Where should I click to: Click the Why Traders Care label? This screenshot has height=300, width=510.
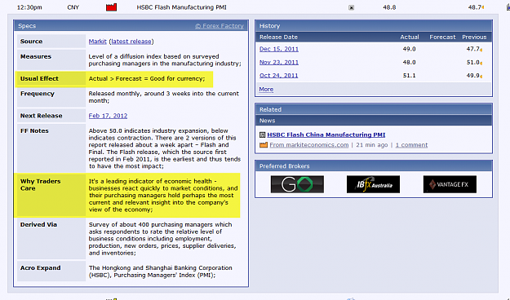coord(40,184)
